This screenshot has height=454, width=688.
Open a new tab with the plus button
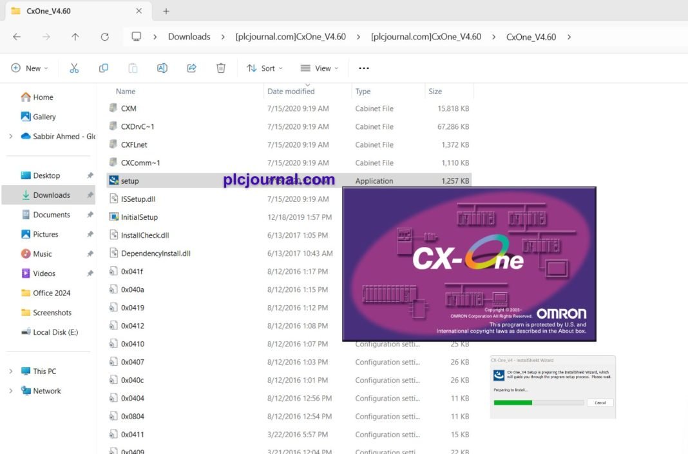(166, 10)
